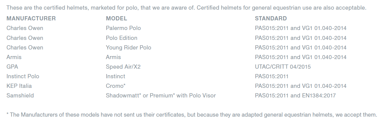Viewport: 384px width, 128px height.
Task: Click the GPA manufacturer name
Action: pyautogui.click(x=12, y=67)
